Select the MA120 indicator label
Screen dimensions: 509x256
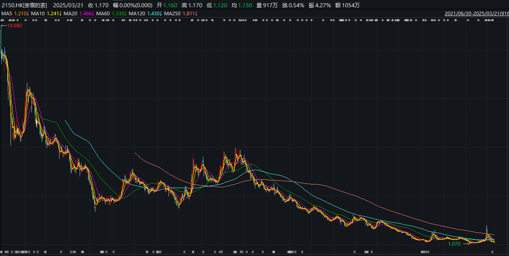137,13
